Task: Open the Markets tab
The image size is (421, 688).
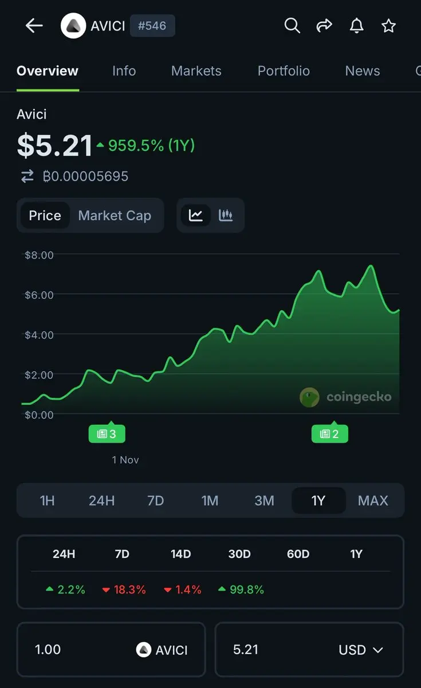Action: pyautogui.click(x=196, y=71)
